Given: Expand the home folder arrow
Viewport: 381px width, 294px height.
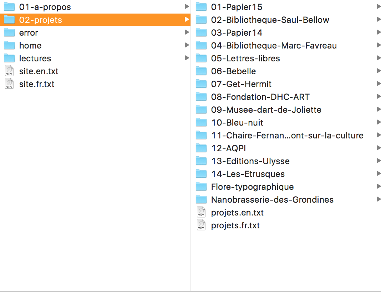Looking at the screenshot, I should 187,45.
